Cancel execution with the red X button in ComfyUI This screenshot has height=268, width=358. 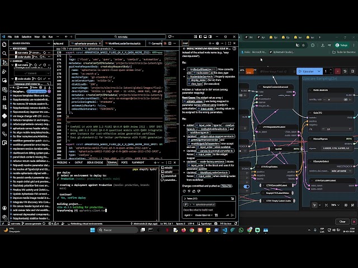[337, 71]
